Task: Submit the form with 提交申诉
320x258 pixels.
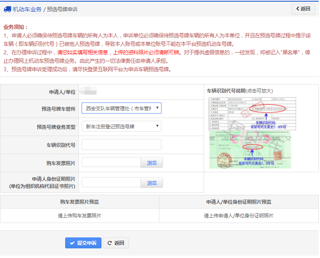Action: [x=83, y=243]
